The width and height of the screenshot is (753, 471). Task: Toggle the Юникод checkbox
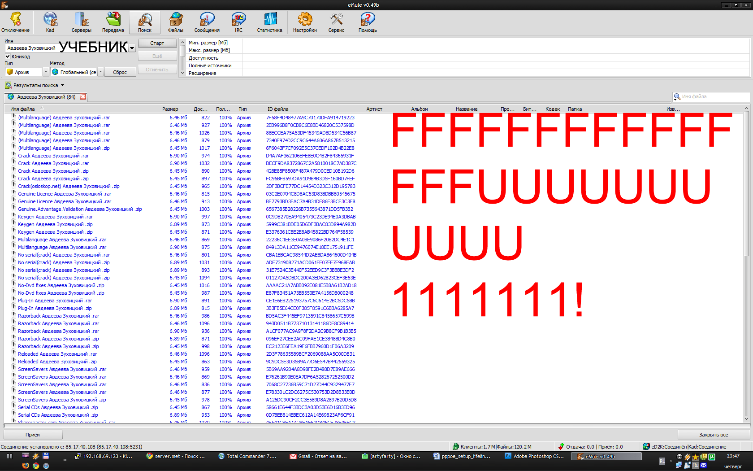point(8,57)
